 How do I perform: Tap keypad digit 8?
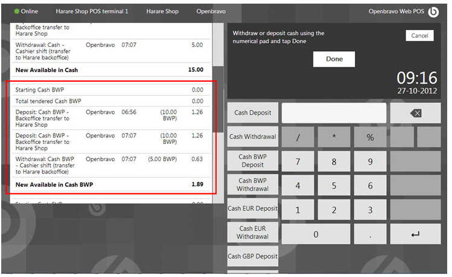pos(334,161)
